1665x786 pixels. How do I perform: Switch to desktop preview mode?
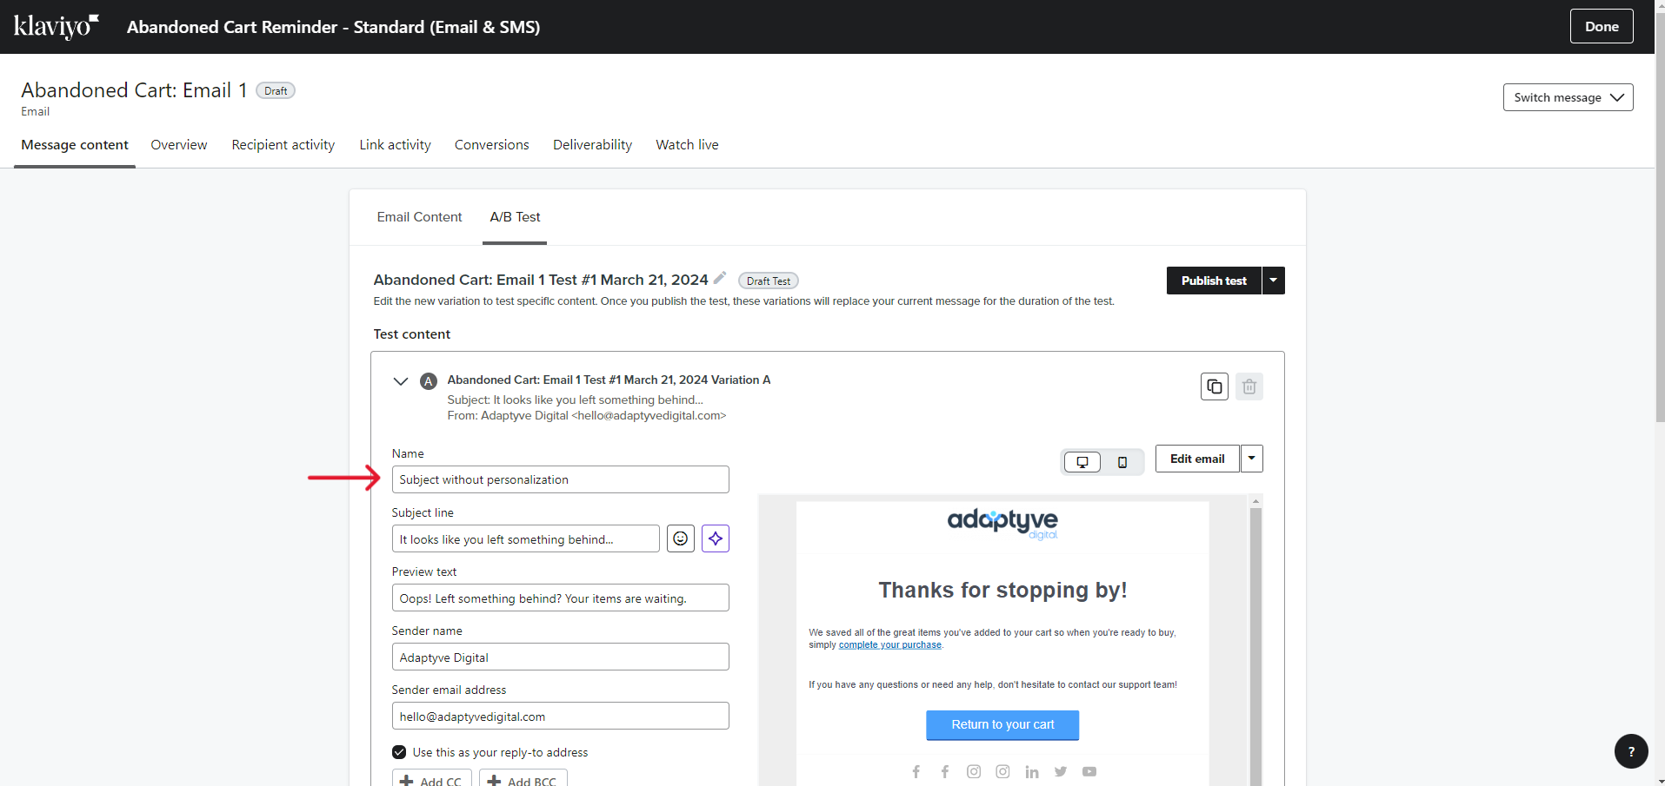tap(1082, 462)
